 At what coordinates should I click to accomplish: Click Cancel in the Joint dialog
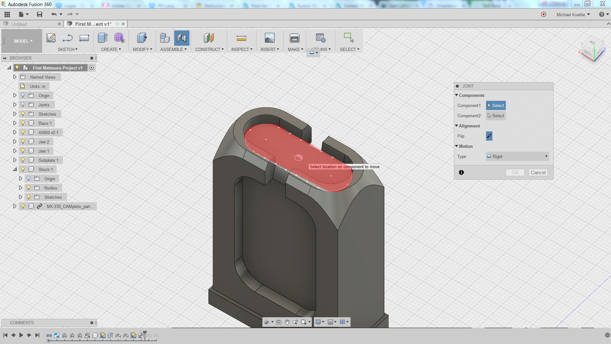(x=538, y=172)
